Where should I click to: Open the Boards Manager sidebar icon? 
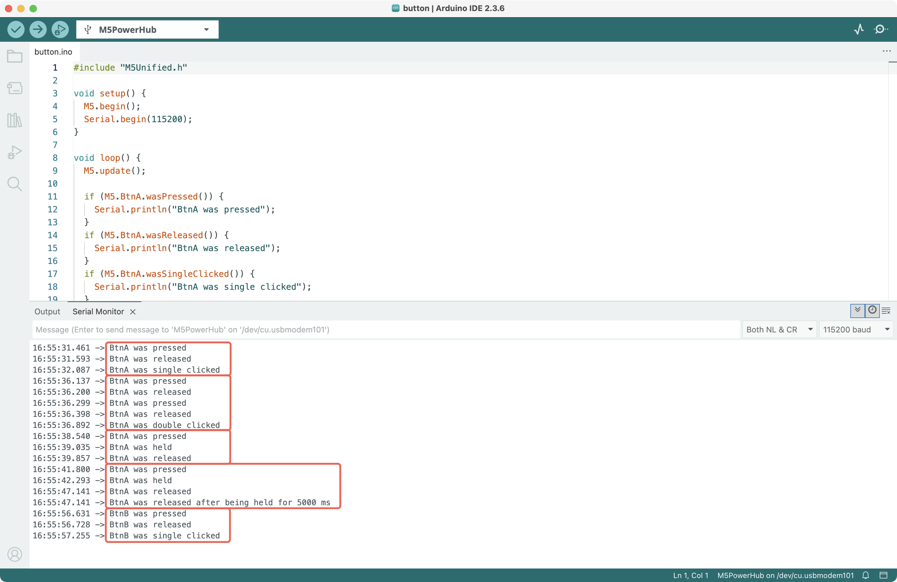click(x=15, y=88)
